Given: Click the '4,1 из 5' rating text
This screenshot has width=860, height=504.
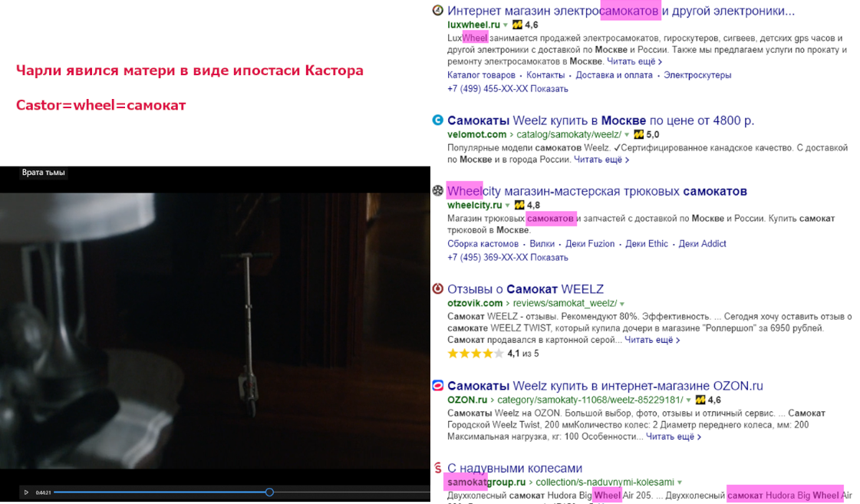Looking at the screenshot, I should 522,354.
